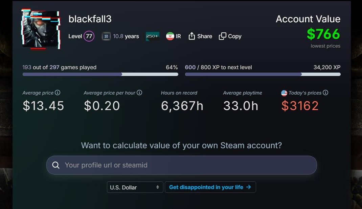The width and height of the screenshot is (362, 209).
Task: Click the currency dropdown arrows
Action: (x=157, y=187)
